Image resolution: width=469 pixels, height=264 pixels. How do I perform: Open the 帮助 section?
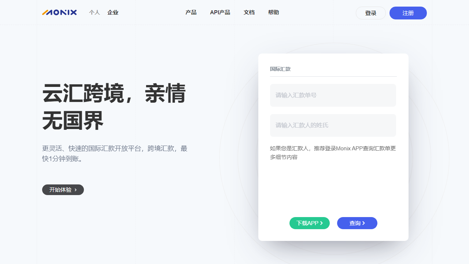[273, 12]
